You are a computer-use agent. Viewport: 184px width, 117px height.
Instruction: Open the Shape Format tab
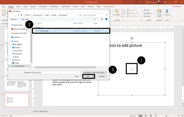(108, 6)
